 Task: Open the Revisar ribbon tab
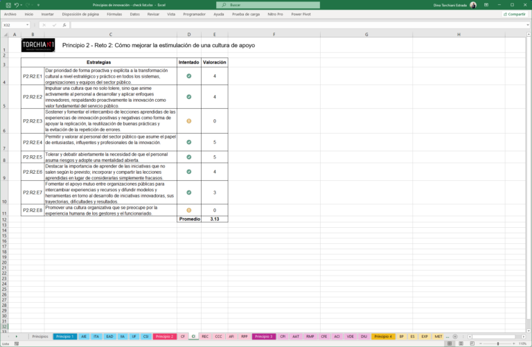153,15
